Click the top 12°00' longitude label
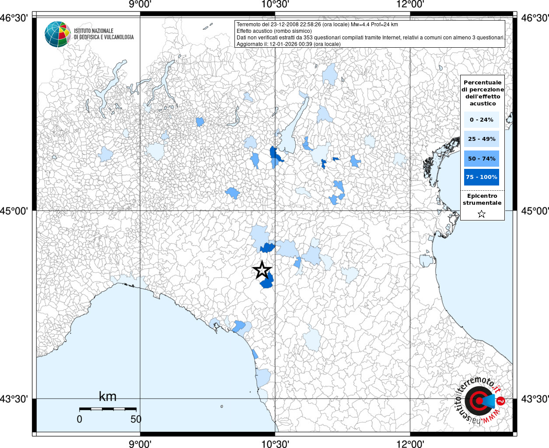The image size is (549, 448). (410, 5)
